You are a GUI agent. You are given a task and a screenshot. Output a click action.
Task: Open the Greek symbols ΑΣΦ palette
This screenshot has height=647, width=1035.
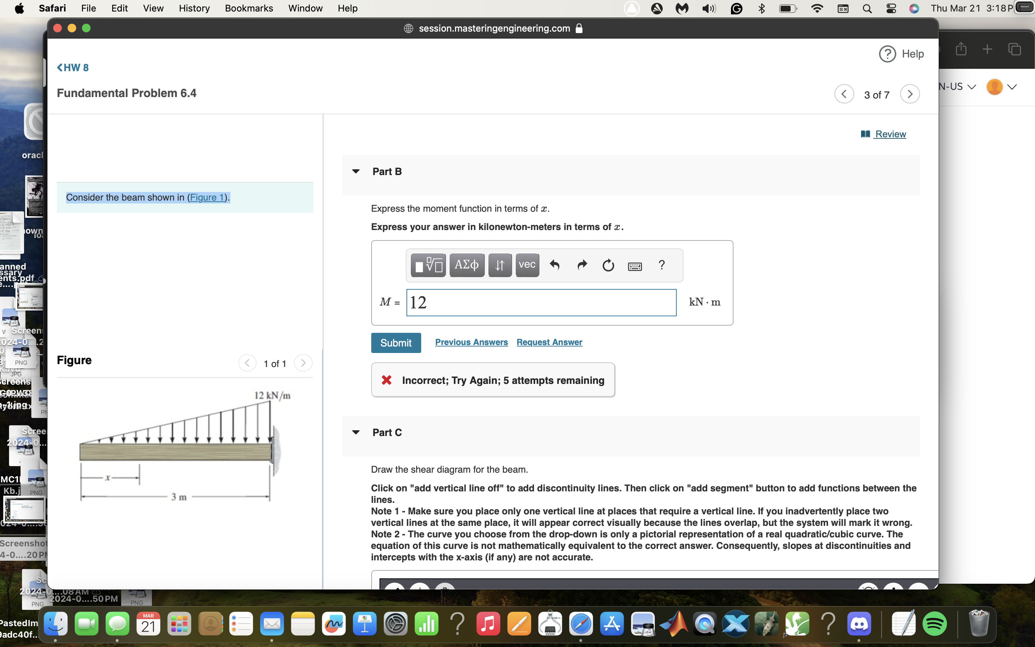click(466, 265)
